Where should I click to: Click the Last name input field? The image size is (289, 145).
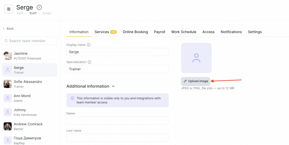click(x=117, y=138)
